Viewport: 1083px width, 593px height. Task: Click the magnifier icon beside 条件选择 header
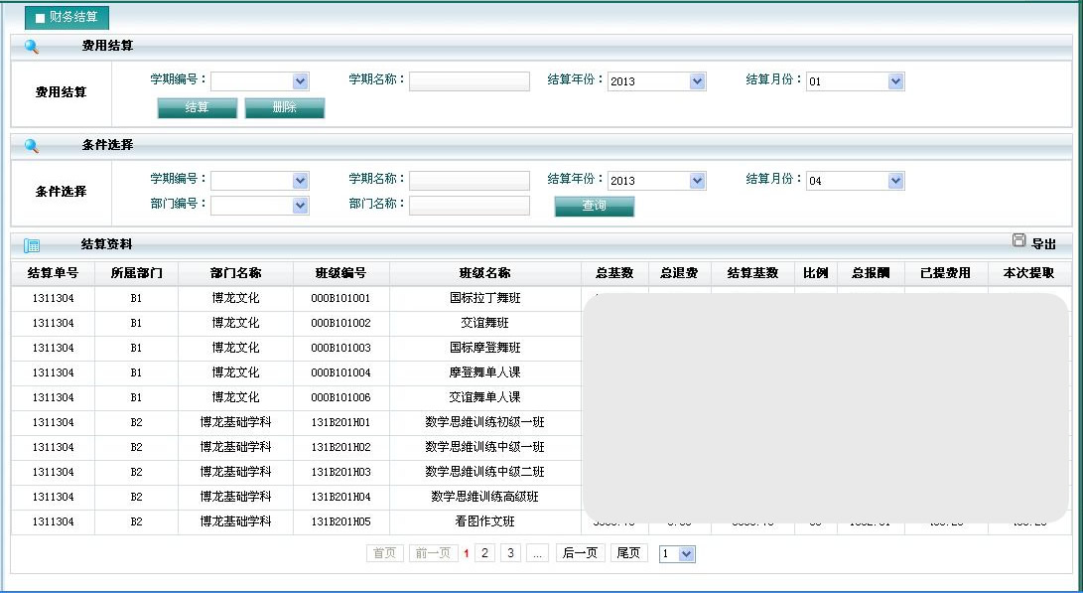(x=32, y=146)
